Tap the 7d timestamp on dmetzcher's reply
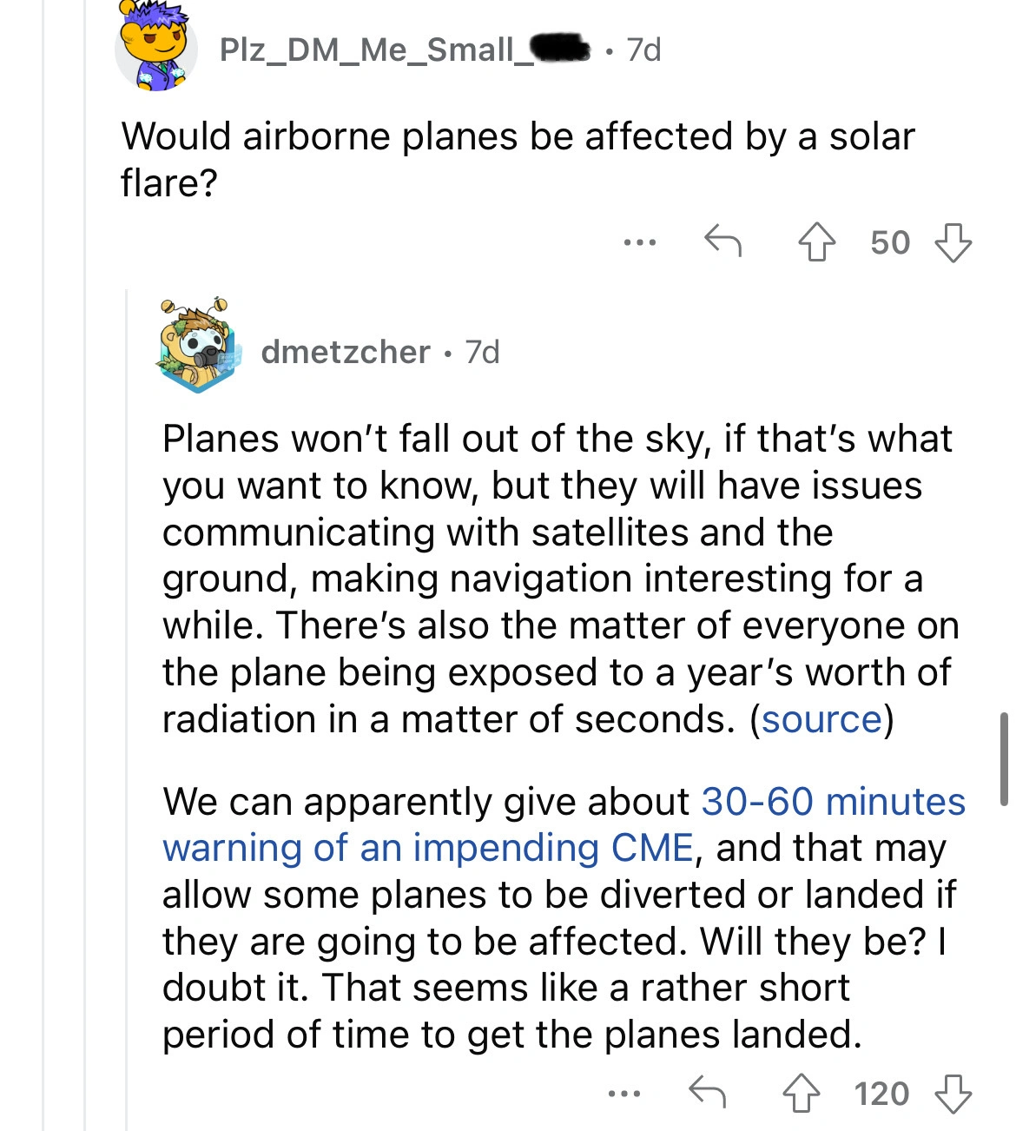The image size is (1016, 1131). (482, 352)
